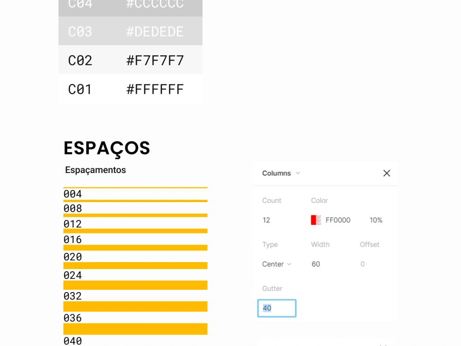Select the Gutter input showing 40
The width and height of the screenshot is (461, 346).
(276, 308)
